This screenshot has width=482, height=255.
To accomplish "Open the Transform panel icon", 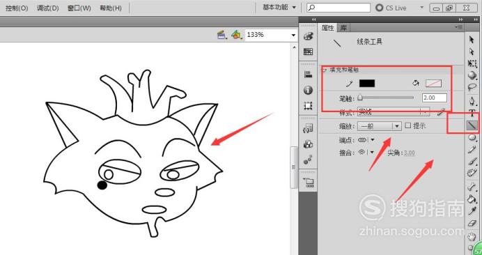I will pyautogui.click(x=308, y=106).
